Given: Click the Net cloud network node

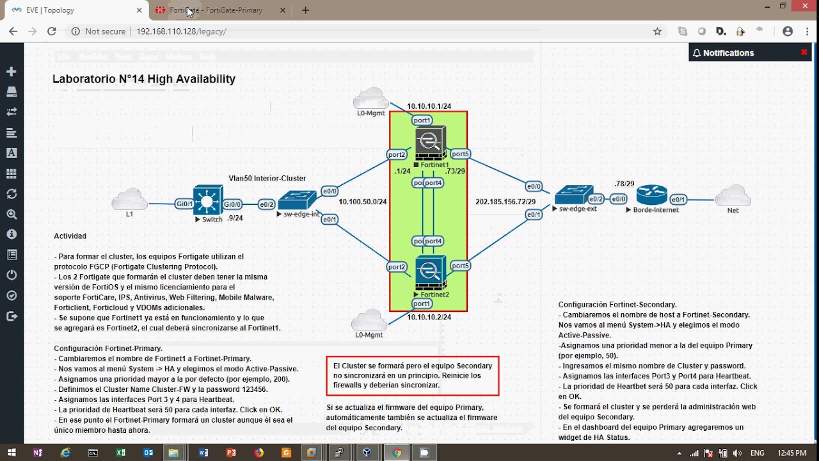Looking at the screenshot, I should (733, 195).
